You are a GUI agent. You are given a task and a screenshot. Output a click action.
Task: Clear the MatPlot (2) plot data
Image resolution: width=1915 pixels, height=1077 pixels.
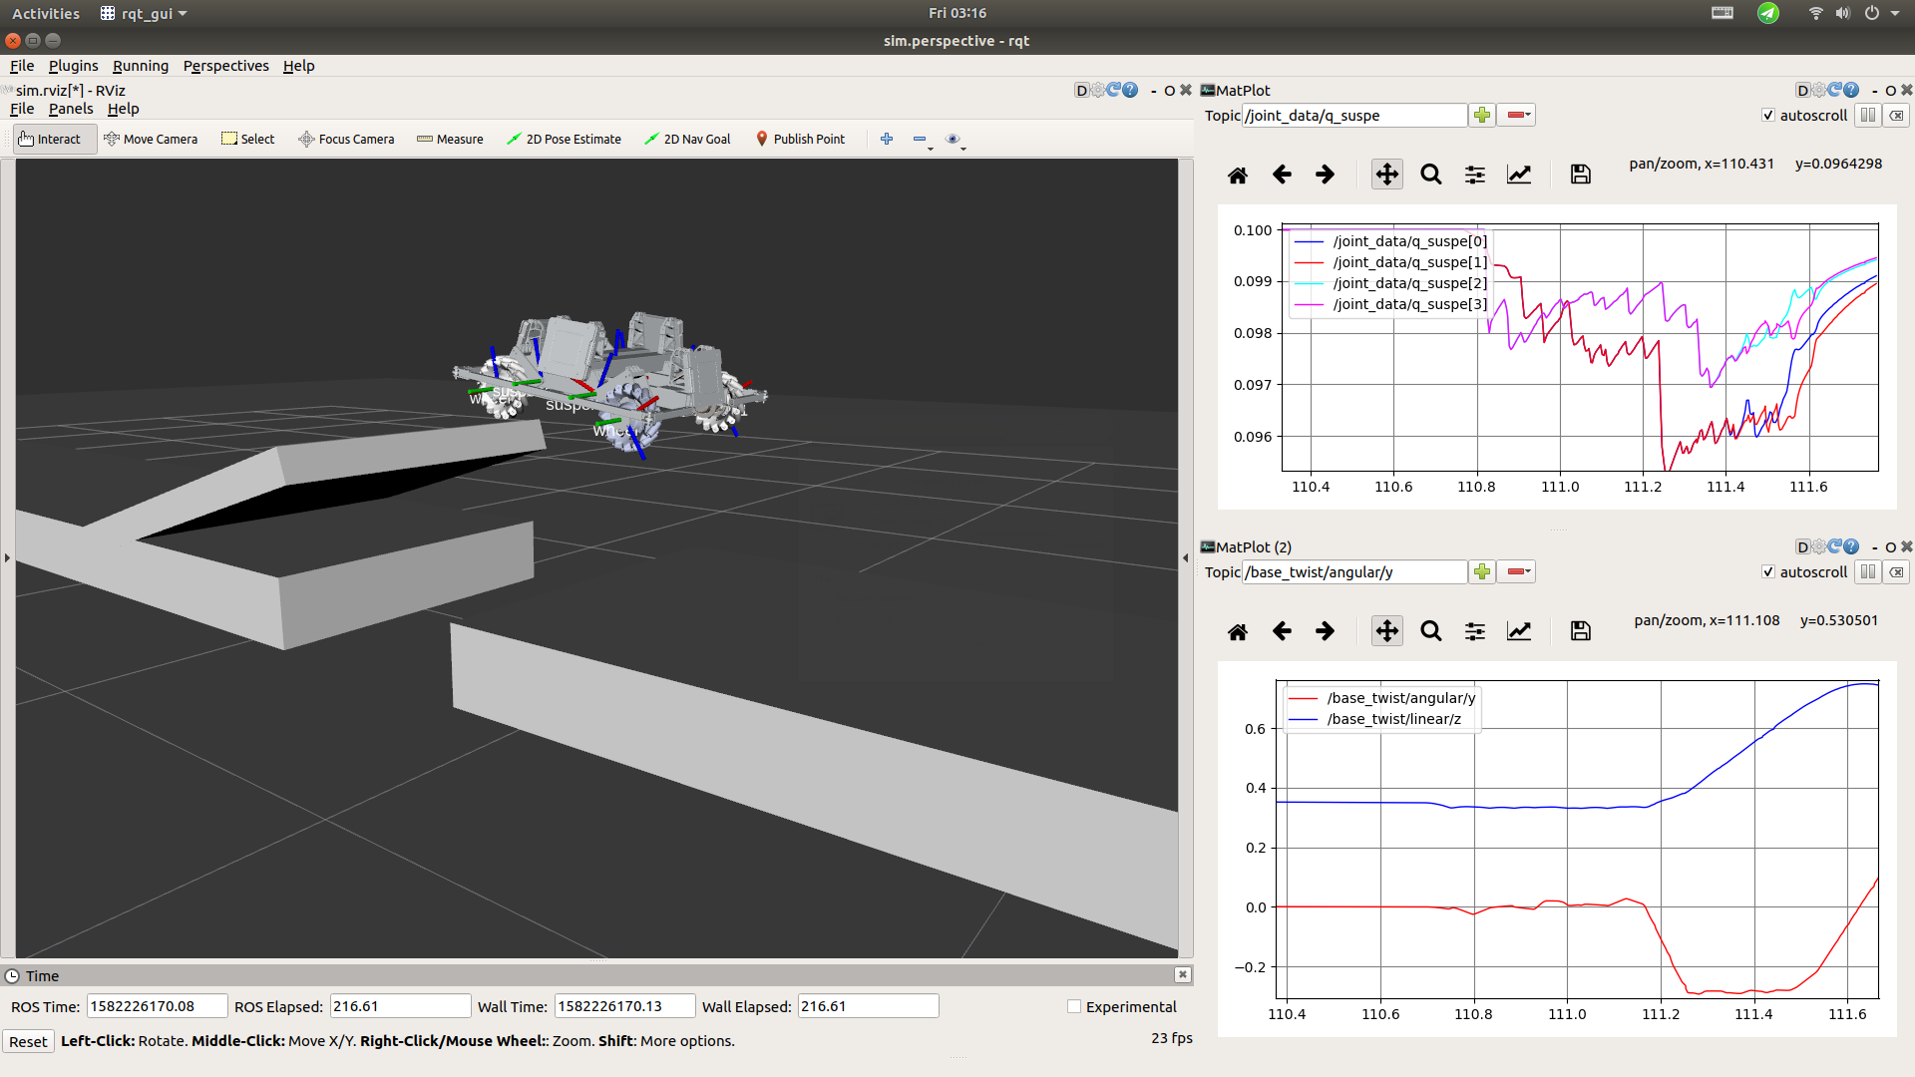coord(1897,572)
